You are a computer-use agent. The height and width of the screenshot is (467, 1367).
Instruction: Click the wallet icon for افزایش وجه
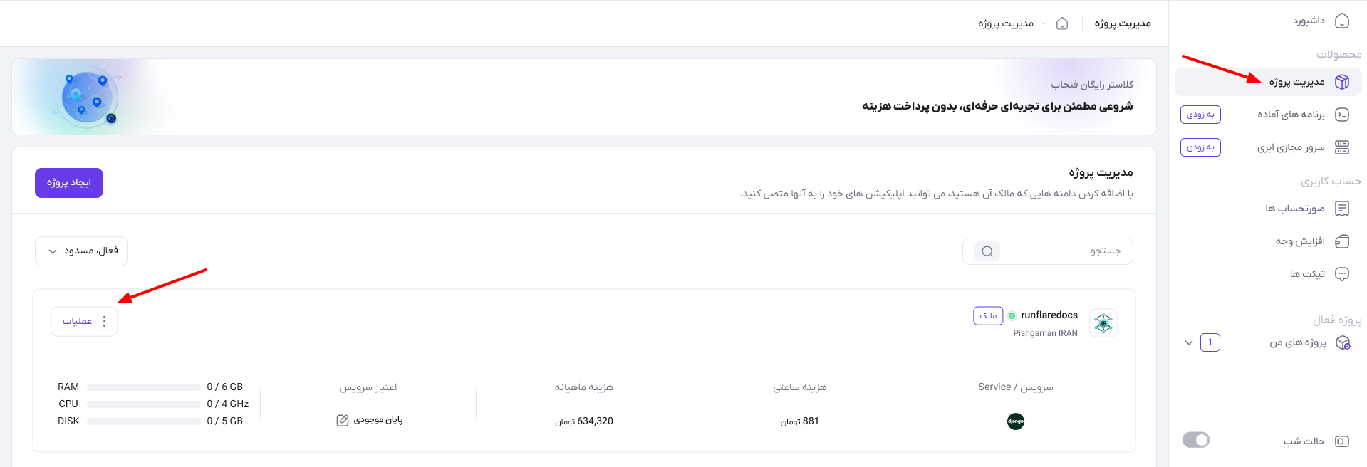pos(1342,241)
